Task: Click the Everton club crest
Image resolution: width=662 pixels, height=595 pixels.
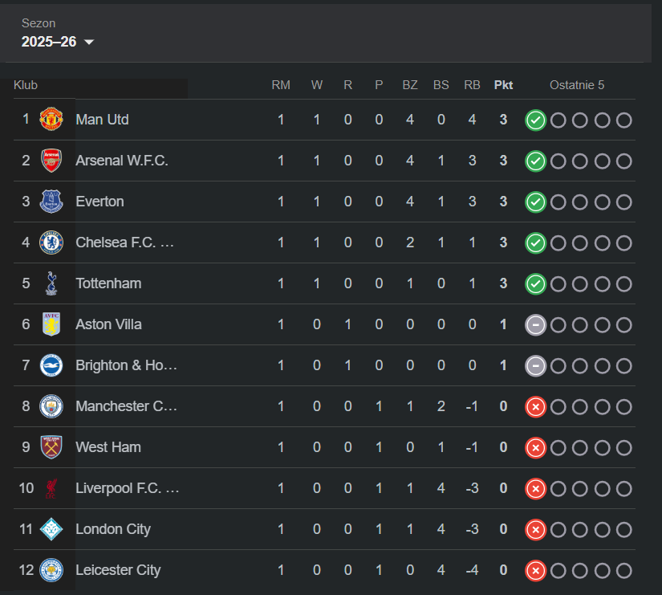Action: (51, 202)
